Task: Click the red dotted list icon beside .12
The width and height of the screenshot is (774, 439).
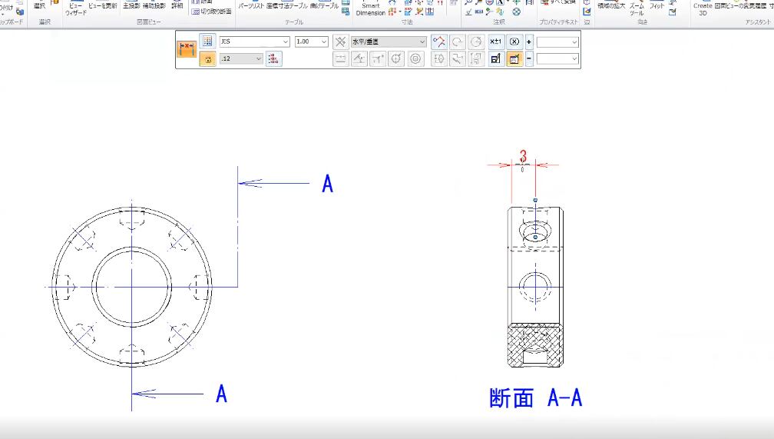Action: (273, 58)
